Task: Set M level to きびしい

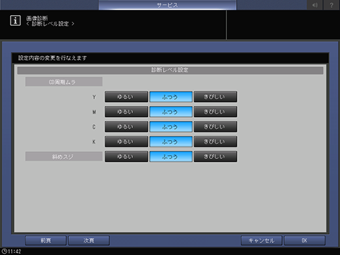Action: tap(215, 112)
